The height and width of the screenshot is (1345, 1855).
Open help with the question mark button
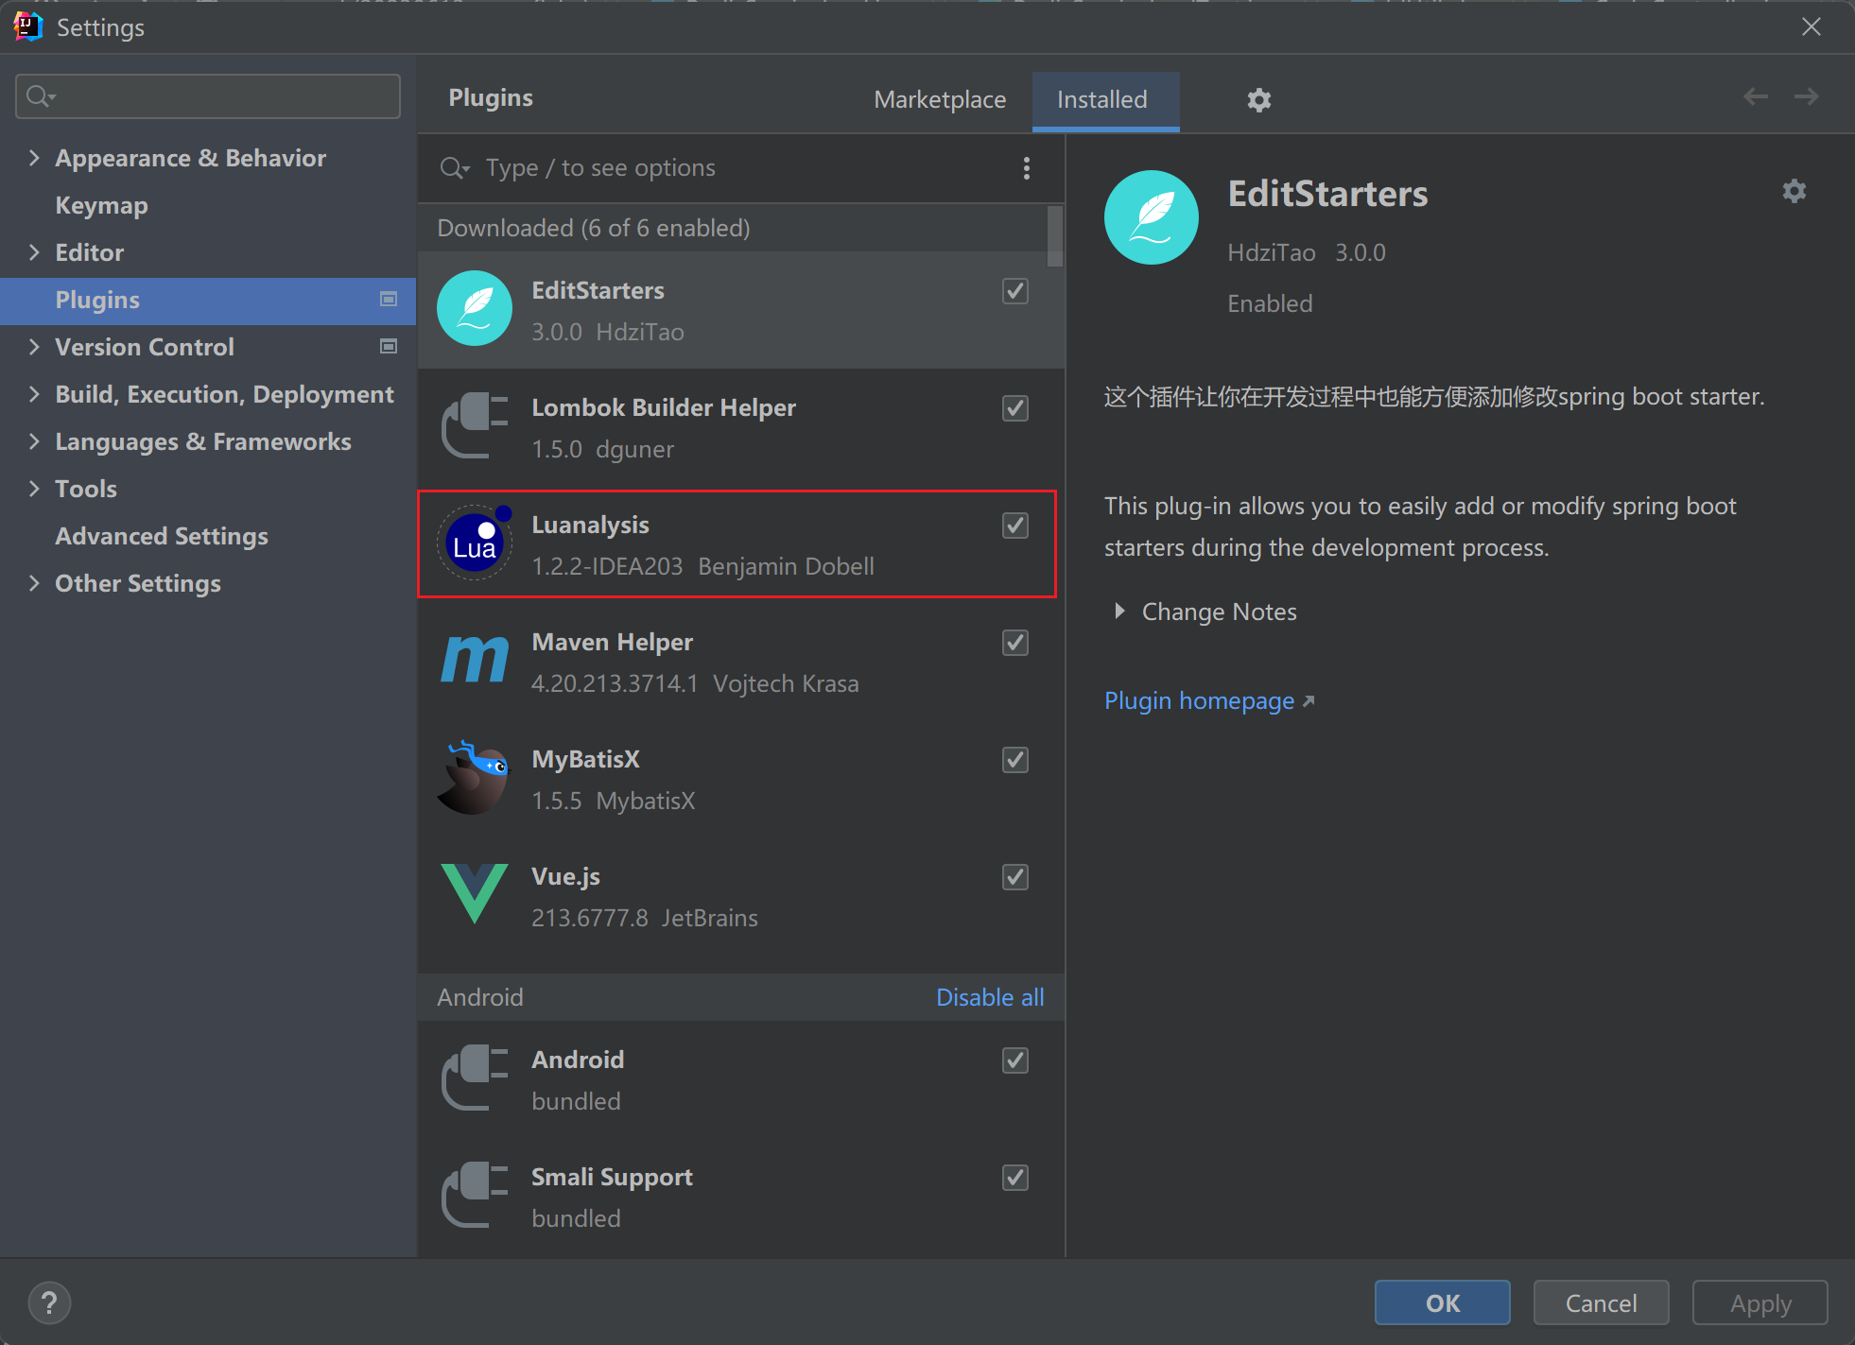49,1302
